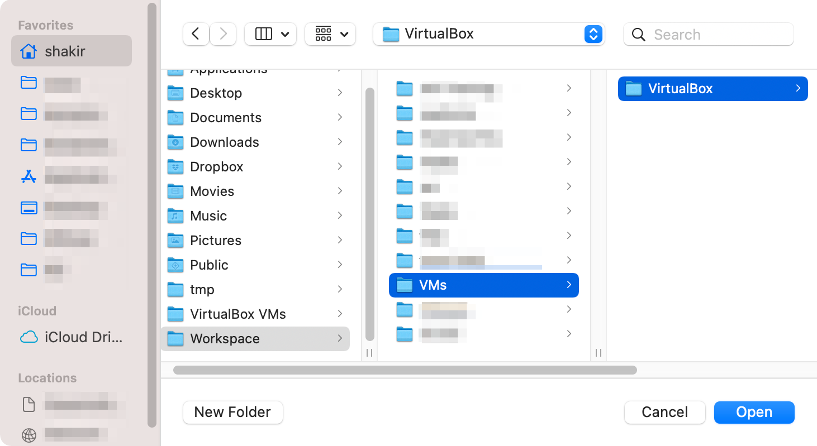The width and height of the screenshot is (817, 446).
Task: Click the VirtualBox VMs folder icon
Action: tap(175, 314)
